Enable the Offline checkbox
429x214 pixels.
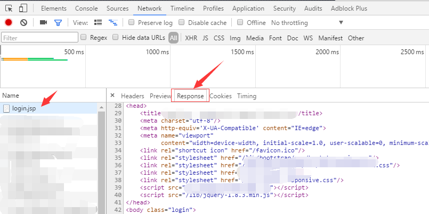[240, 22]
